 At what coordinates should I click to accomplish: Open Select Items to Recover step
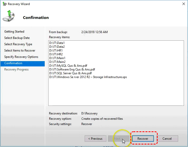coord(20,51)
